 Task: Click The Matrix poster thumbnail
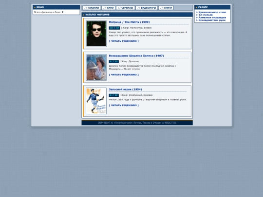point(96,34)
